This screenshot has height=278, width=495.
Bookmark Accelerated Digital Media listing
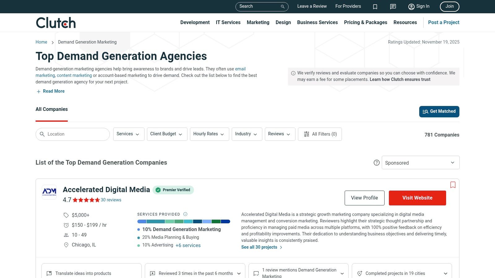pos(453,185)
